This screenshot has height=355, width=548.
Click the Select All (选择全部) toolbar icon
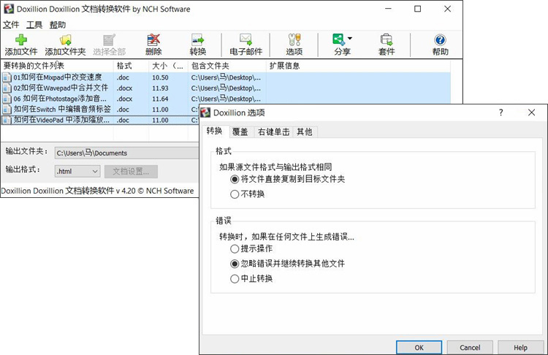click(109, 40)
